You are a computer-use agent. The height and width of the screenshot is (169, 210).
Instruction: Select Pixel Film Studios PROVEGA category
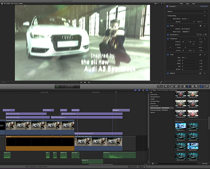[x=159, y=110]
